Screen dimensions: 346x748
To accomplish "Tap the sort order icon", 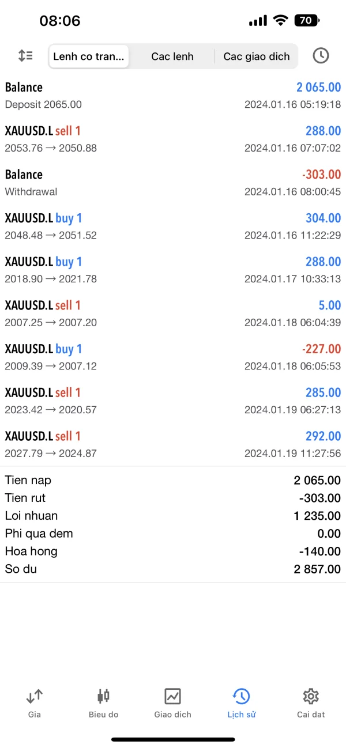I will tap(25, 56).
